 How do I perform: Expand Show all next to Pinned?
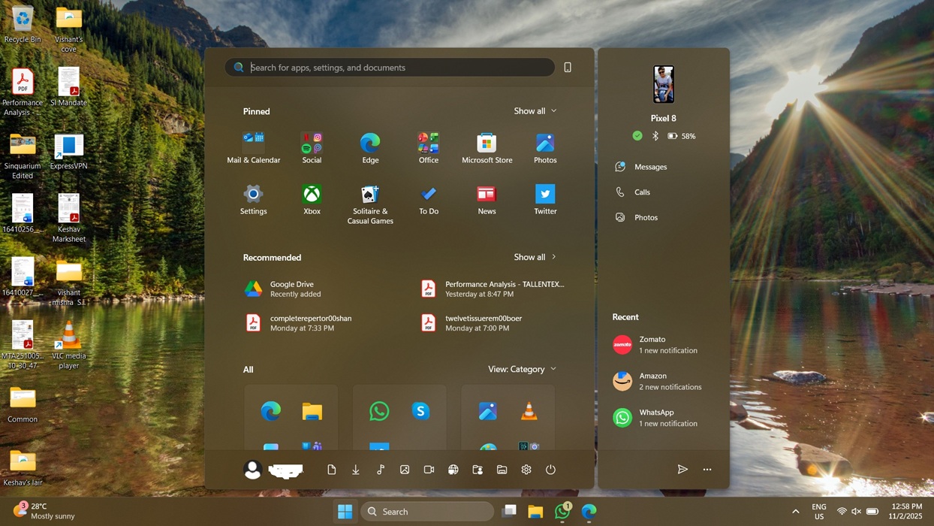pyautogui.click(x=534, y=110)
